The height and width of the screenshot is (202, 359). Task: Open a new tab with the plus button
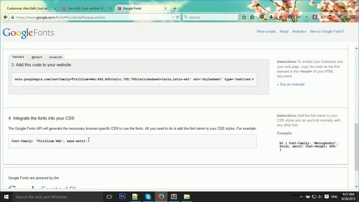[x=174, y=8]
